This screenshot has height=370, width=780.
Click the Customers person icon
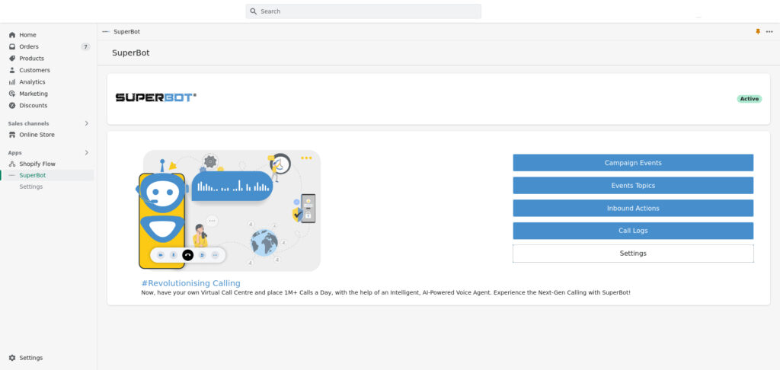[12, 70]
